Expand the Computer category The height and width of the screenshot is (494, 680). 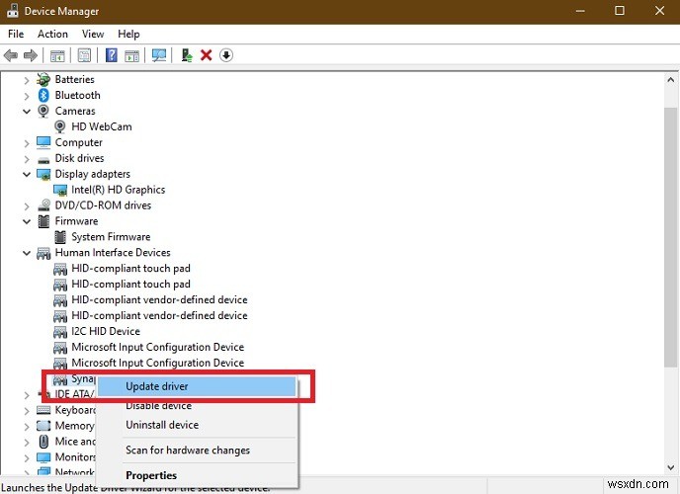pos(27,143)
